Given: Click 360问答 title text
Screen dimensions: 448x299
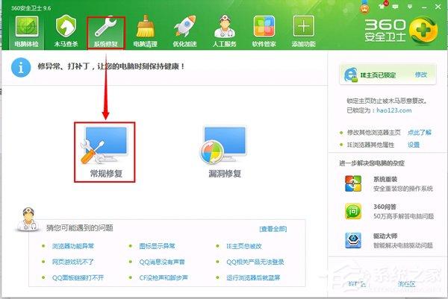Looking at the screenshot, I should (x=385, y=207).
